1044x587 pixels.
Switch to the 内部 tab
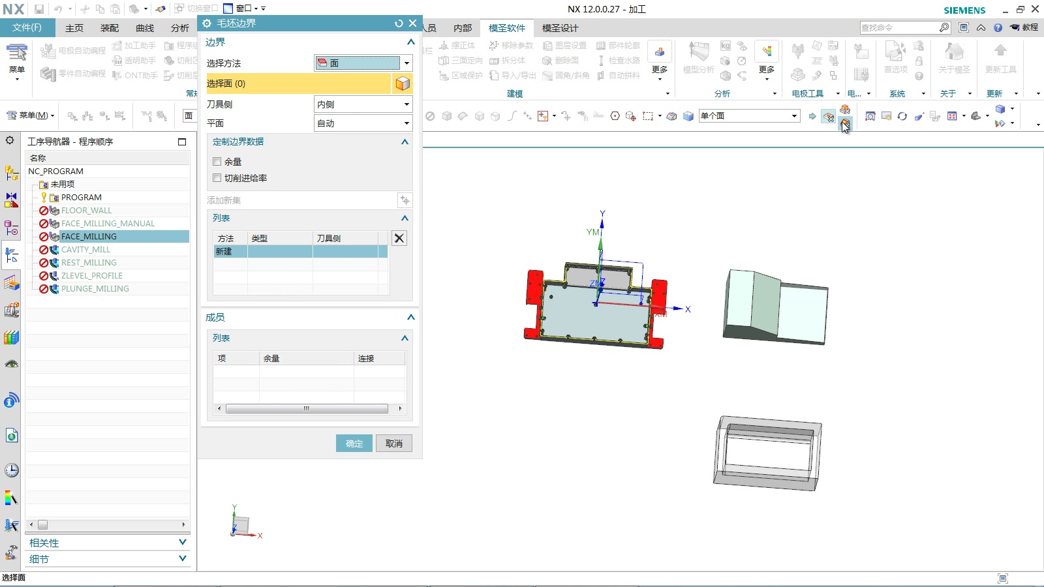[463, 28]
